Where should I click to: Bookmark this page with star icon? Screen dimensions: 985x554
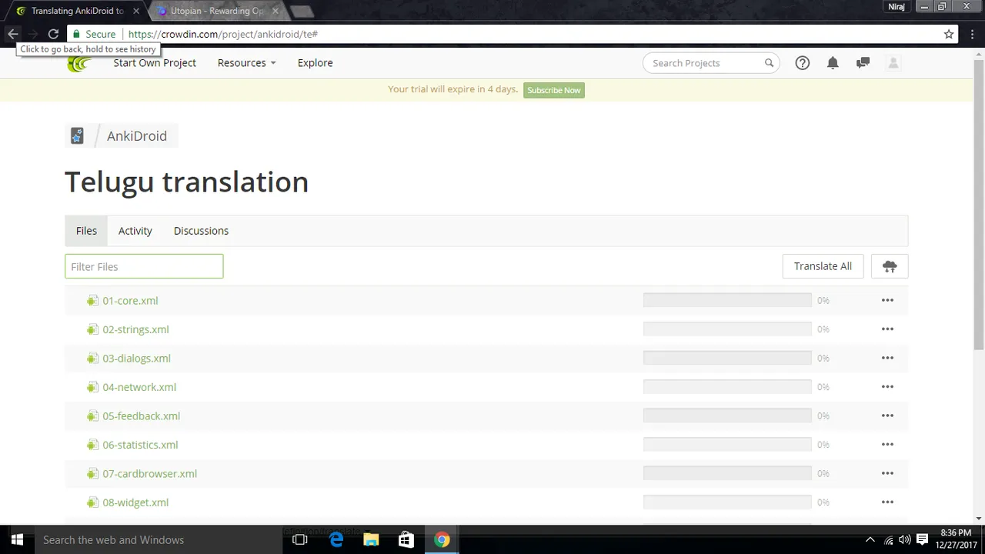coord(949,34)
